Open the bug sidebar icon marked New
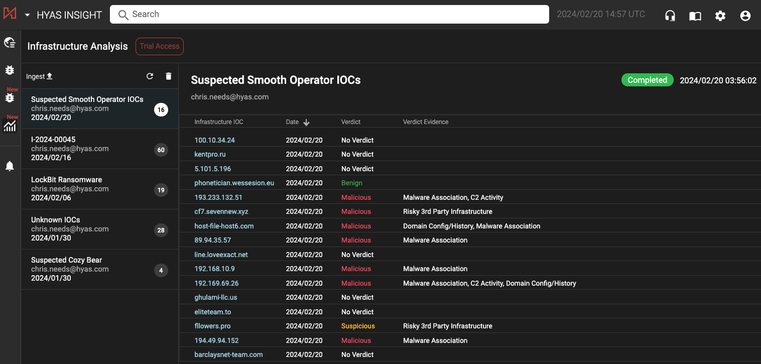The width and height of the screenshot is (761, 364). (10, 97)
